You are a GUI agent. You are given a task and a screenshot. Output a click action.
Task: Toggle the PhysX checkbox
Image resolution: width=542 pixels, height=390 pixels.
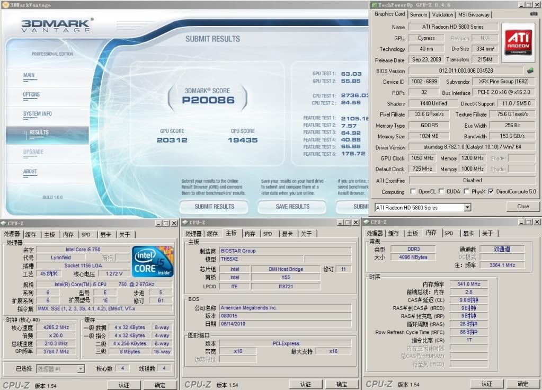pos(467,191)
